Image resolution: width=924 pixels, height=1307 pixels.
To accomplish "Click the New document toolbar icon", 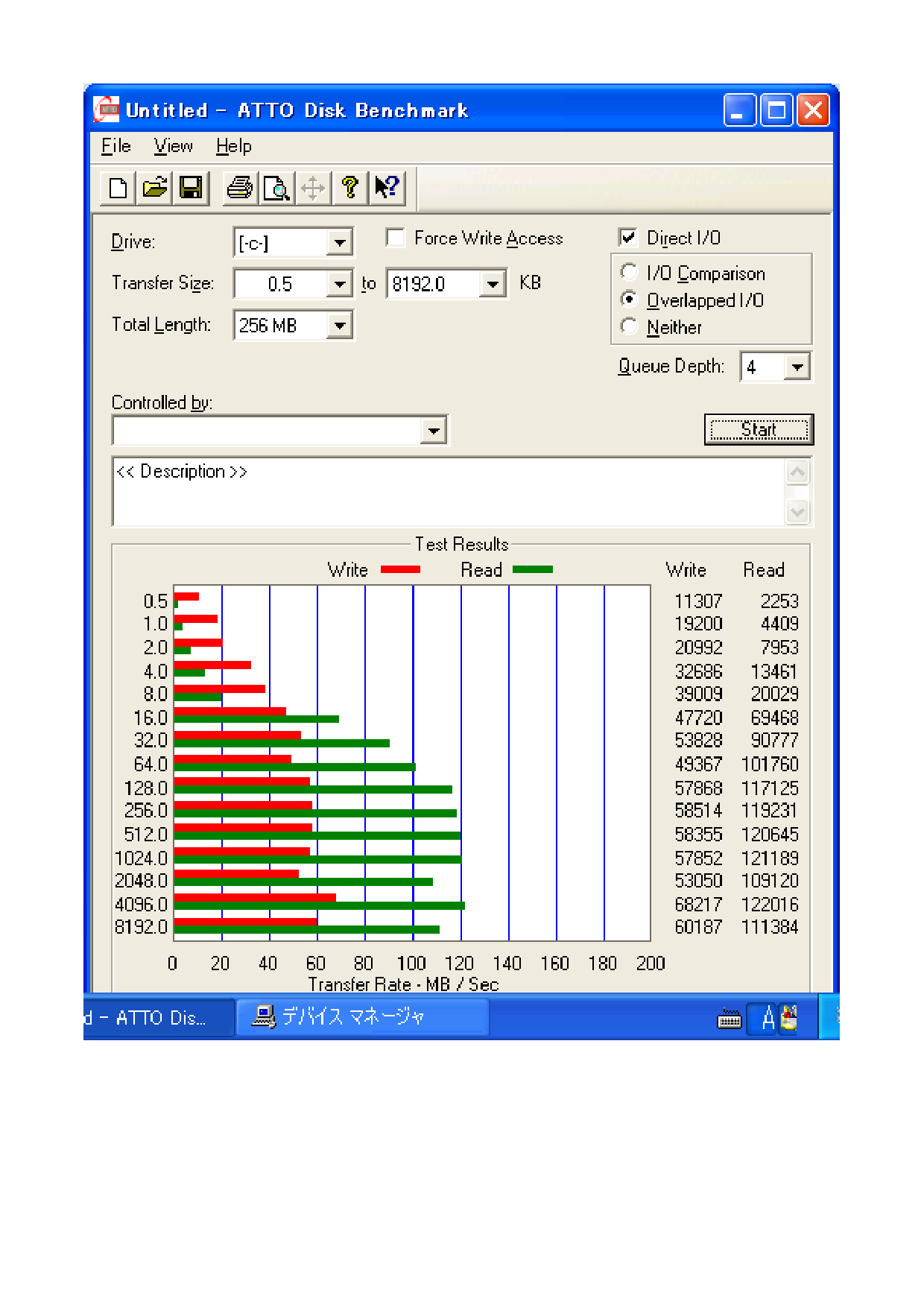I will click(x=118, y=188).
